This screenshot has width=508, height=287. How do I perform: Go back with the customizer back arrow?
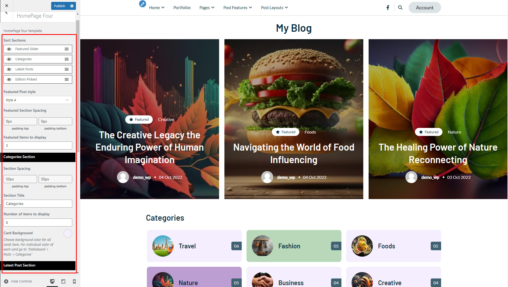pos(6,13)
